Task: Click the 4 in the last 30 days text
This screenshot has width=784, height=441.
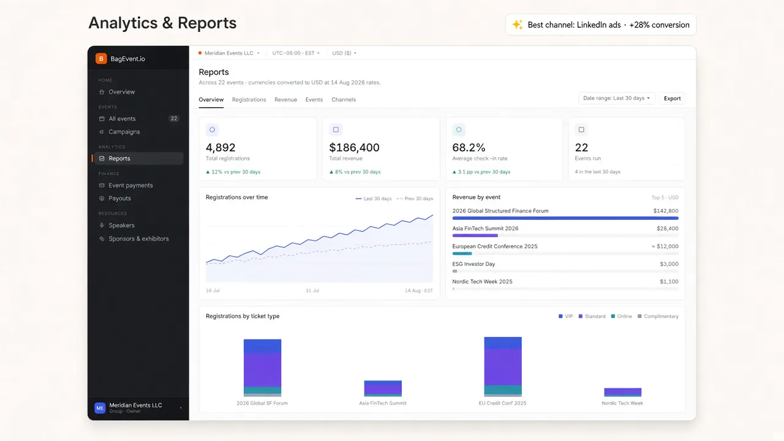Action: click(597, 172)
